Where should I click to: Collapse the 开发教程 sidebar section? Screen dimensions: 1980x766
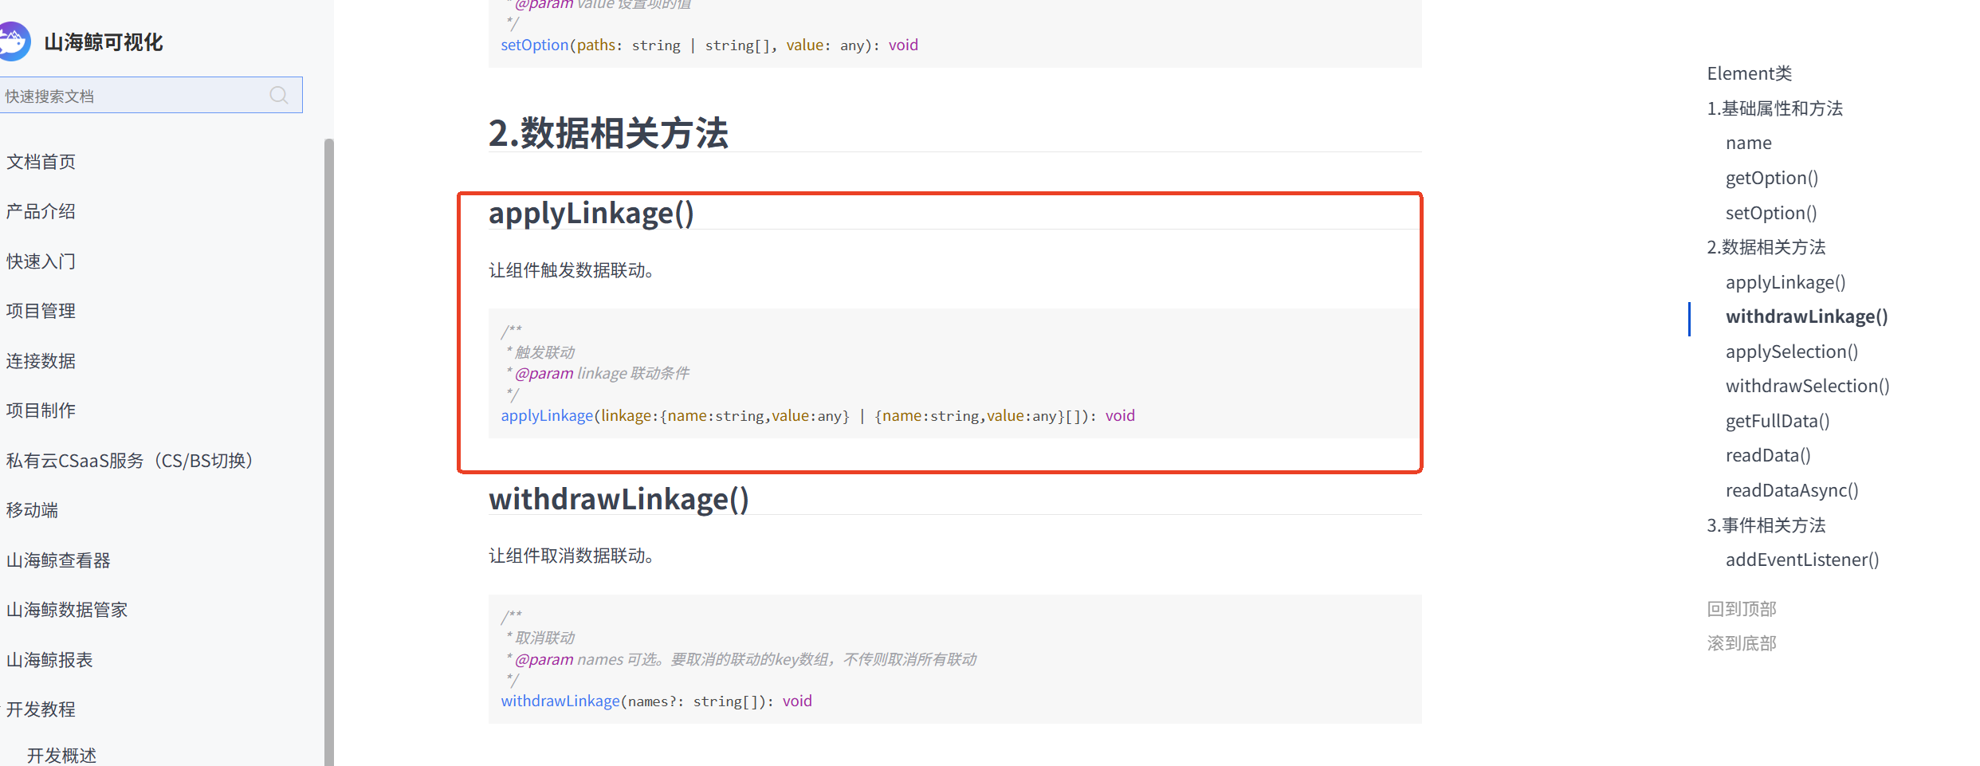tap(41, 709)
